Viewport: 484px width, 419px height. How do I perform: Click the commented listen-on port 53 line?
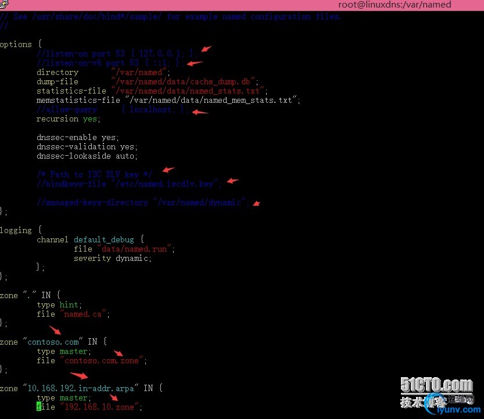(x=117, y=53)
